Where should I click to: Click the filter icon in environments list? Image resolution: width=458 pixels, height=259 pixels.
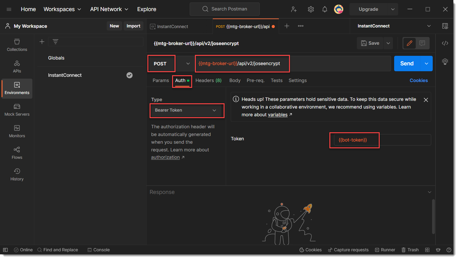[56, 42]
